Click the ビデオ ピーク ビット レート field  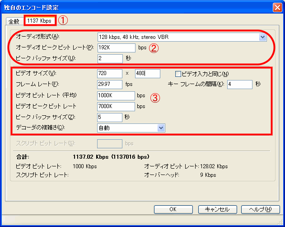click(x=116, y=106)
